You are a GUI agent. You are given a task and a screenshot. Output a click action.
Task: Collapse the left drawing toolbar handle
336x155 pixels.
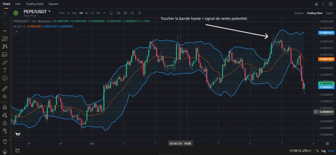pyautogui.click(x=10, y=139)
